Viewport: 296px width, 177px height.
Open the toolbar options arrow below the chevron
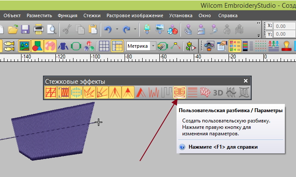coord(259,36)
